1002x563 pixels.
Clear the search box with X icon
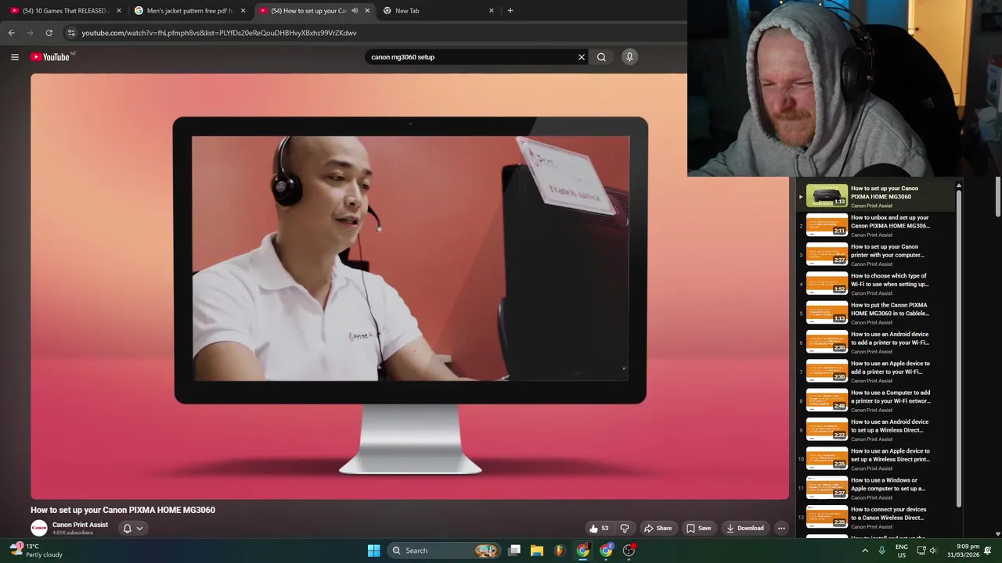pyautogui.click(x=582, y=57)
